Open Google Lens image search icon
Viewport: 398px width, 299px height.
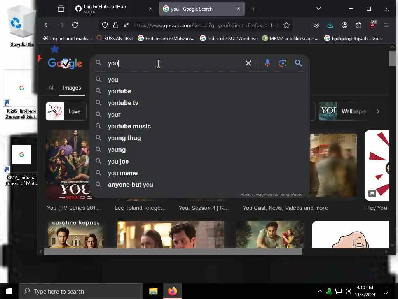coord(283,63)
